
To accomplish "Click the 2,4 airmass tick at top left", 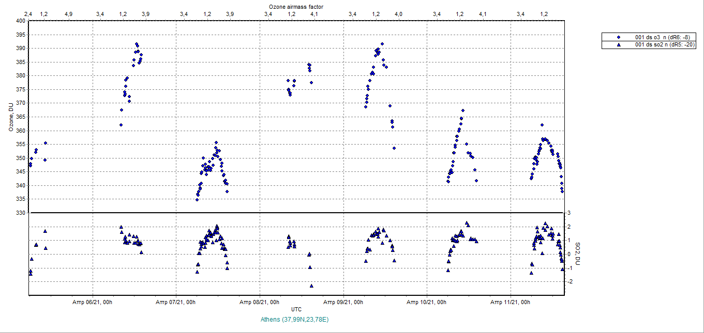I will 28,14.
